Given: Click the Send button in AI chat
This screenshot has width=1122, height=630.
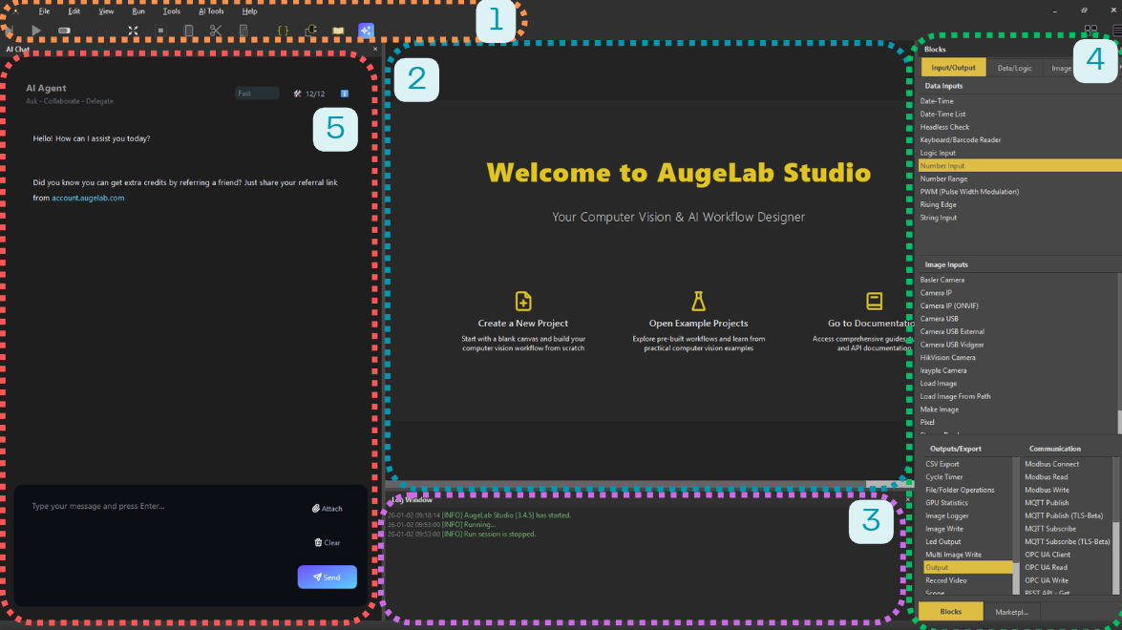Looking at the screenshot, I should (327, 577).
